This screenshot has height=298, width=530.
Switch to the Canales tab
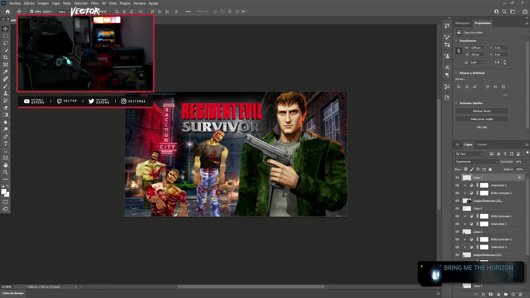[482, 144]
